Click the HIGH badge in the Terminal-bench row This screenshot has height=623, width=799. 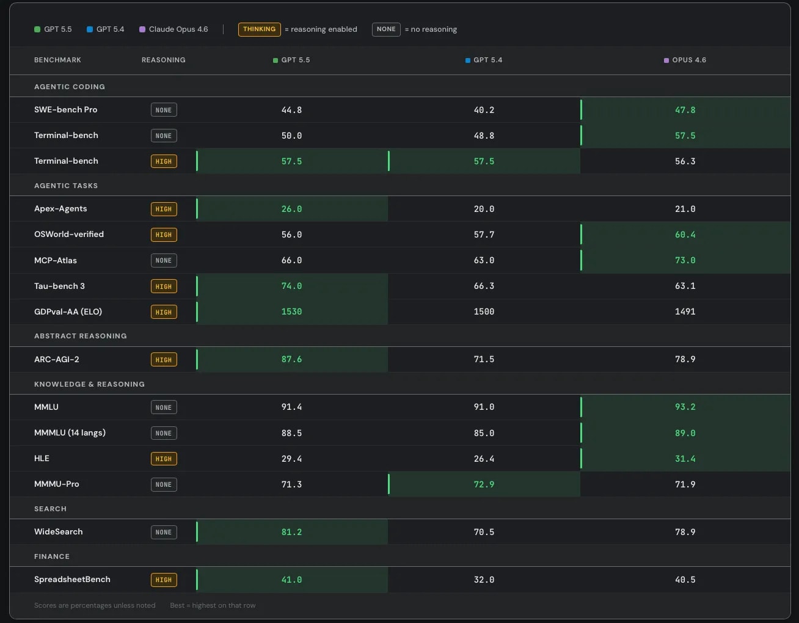[164, 161]
